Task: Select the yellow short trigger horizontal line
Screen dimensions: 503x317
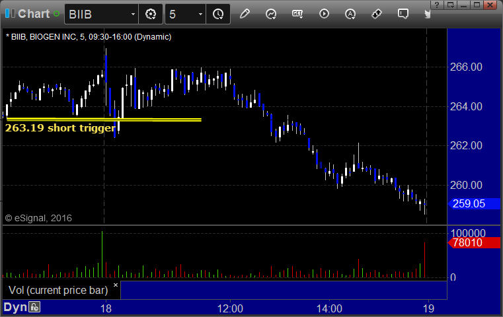Action: tap(104, 120)
